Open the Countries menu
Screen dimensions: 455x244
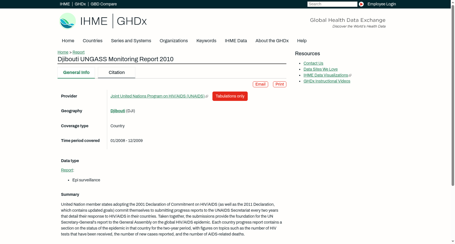pos(92,41)
